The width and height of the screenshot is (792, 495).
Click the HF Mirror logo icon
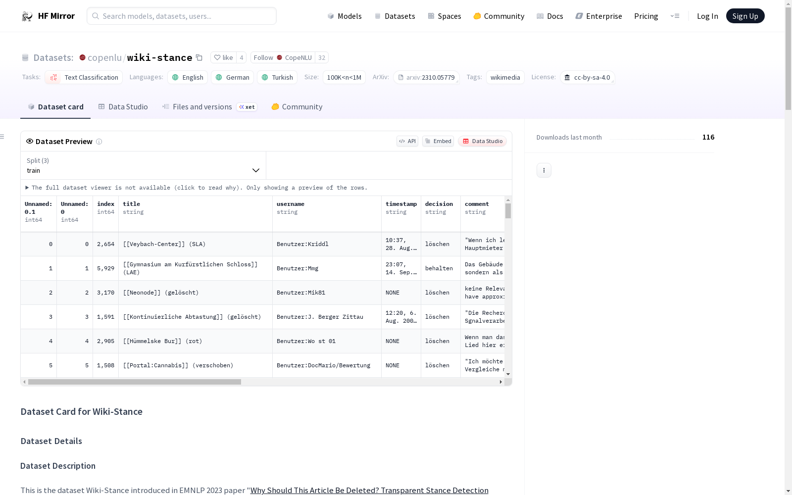tap(27, 16)
